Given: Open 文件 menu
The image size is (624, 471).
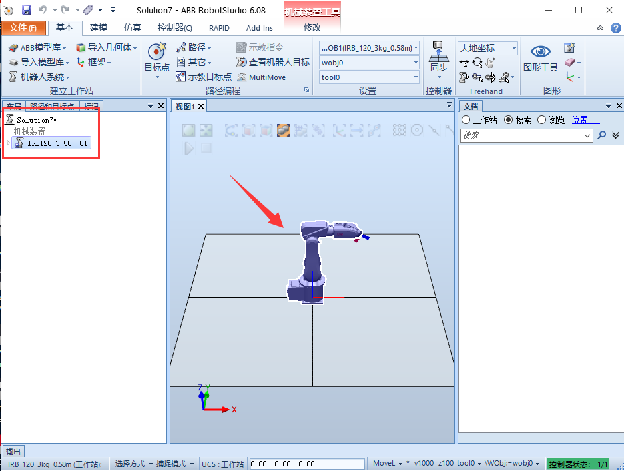Looking at the screenshot, I should pyautogui.click(x=23, y=28).
